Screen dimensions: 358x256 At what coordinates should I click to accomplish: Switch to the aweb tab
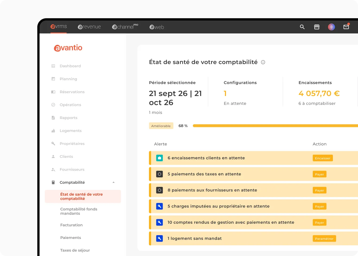157,27
